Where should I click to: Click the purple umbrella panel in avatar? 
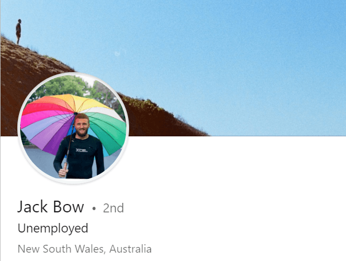[51, 139]
